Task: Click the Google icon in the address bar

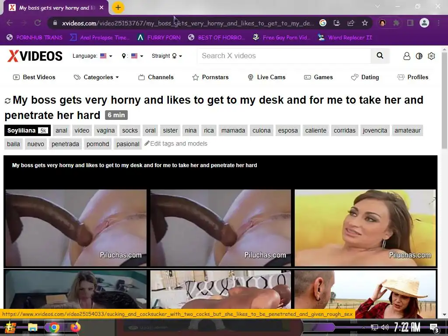Action: (x=323, y=23)
